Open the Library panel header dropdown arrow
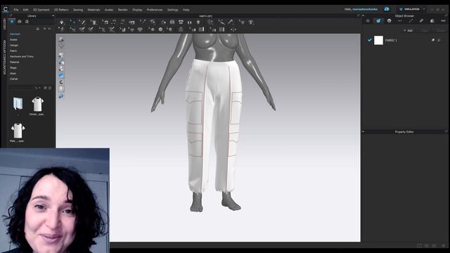Image resolution: width=450 pixels, height=253 pixels. [x=53, y=15]
